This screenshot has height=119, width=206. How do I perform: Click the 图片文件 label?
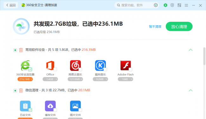75,115
